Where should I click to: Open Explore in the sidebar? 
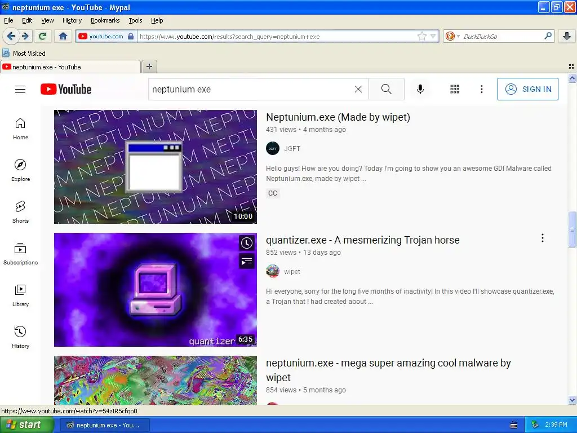(x=21, y=170)
